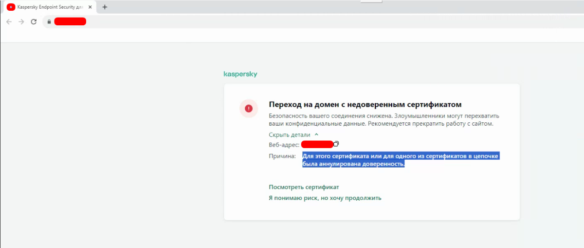Click the 'Веб-адрес:' label
Image resolution: width=584 pixels, height=248 pixels.
284,144
